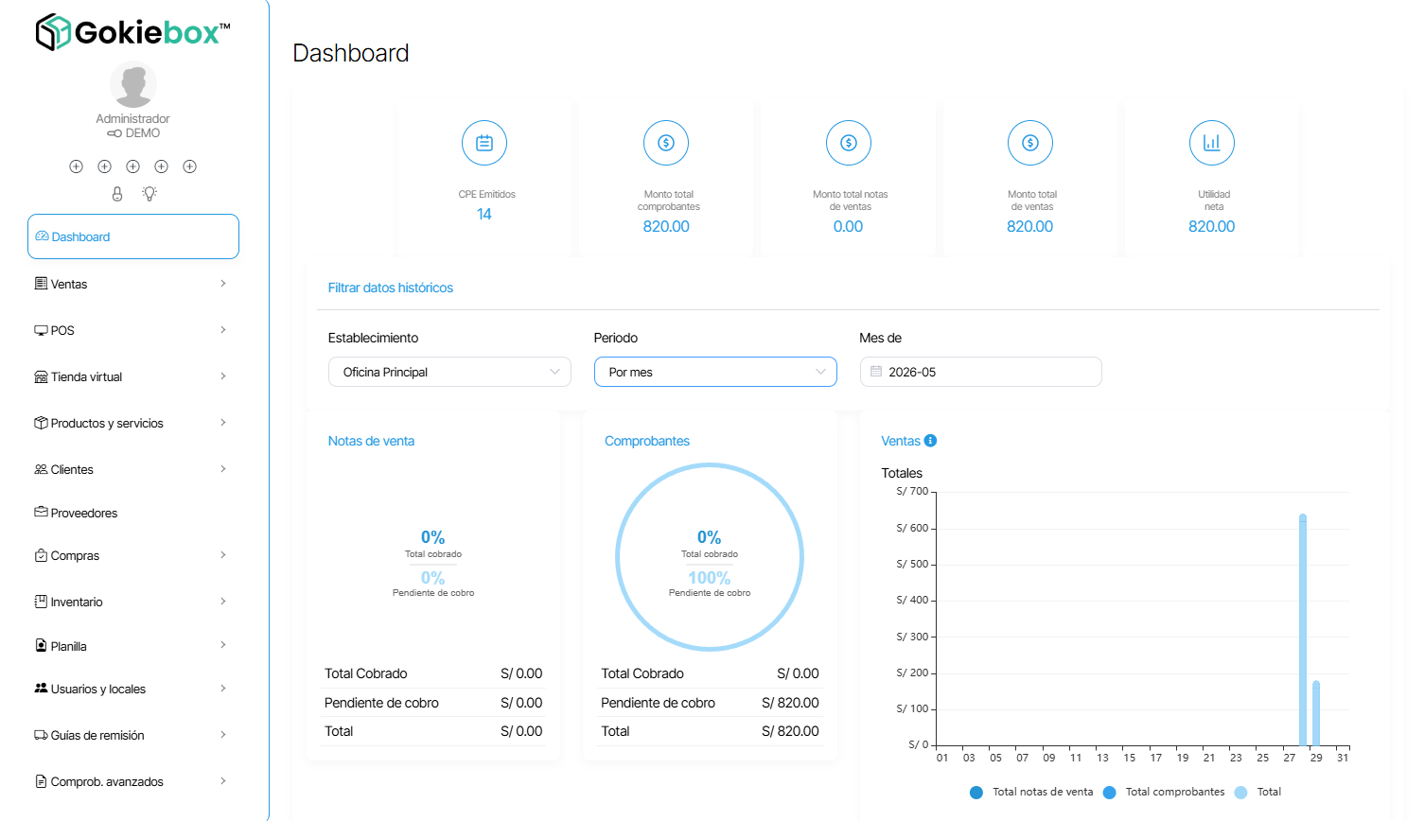Click the Gokiebox logo
This screenshot has height=821, width=1424.
click(132, 32)
